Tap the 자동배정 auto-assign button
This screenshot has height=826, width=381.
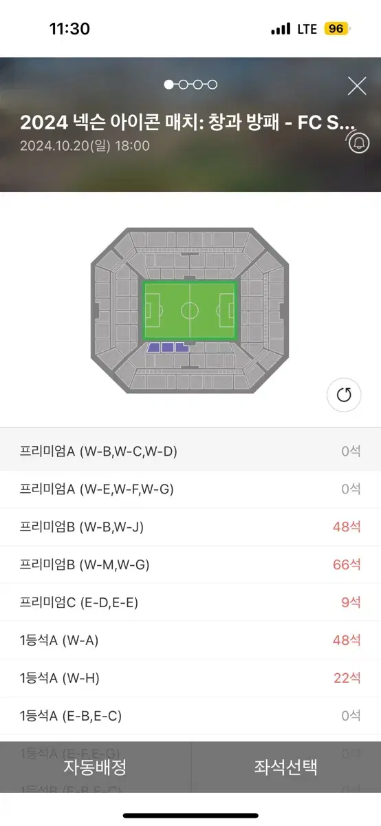pos(95,767)
